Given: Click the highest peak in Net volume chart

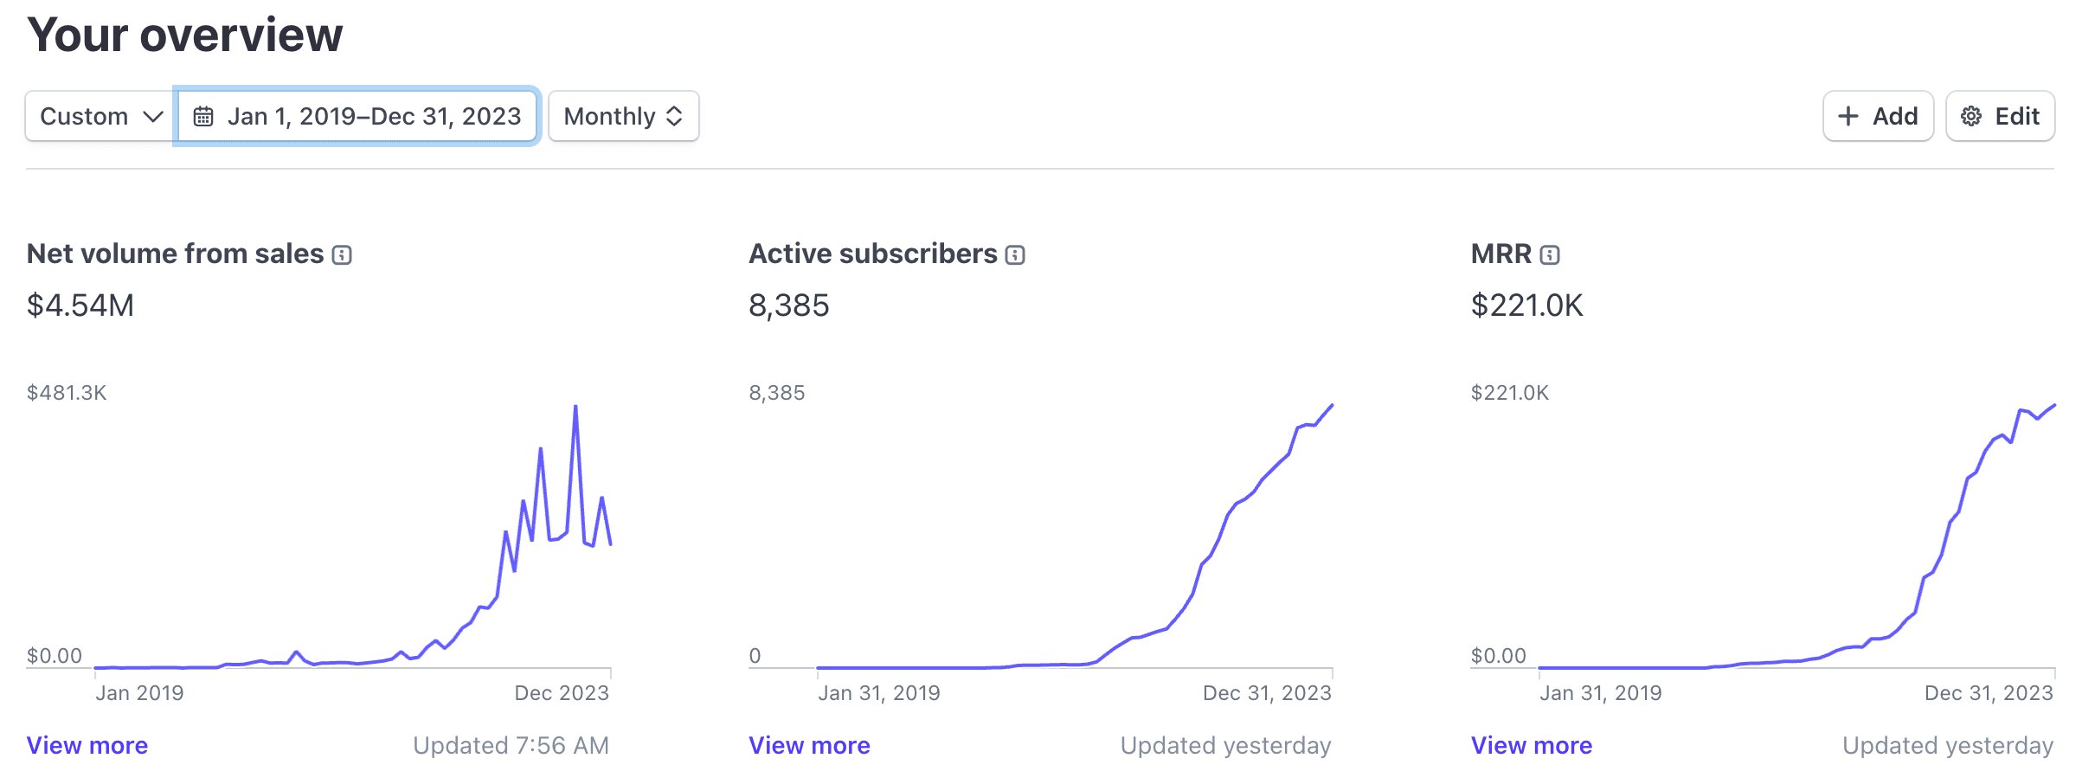Looking at the screenshot, I should tap(575, 407).
